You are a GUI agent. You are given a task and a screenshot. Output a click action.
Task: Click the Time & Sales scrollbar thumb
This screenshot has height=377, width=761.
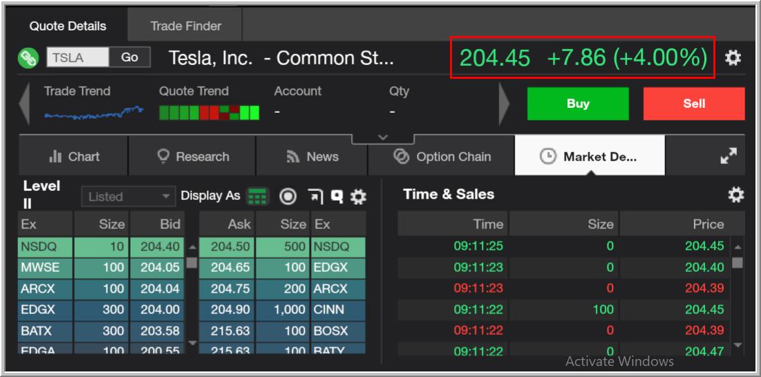click(737, 262)
